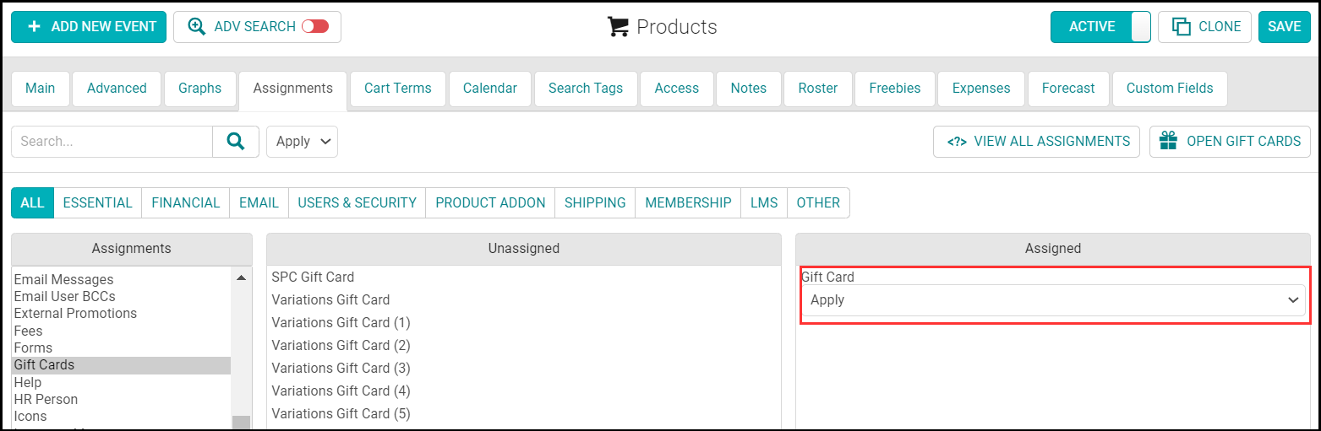Click the code icon on View All Assignments
Image resolution: width=1321 pixels, height=431 pixels.
[x=957, y=142]
